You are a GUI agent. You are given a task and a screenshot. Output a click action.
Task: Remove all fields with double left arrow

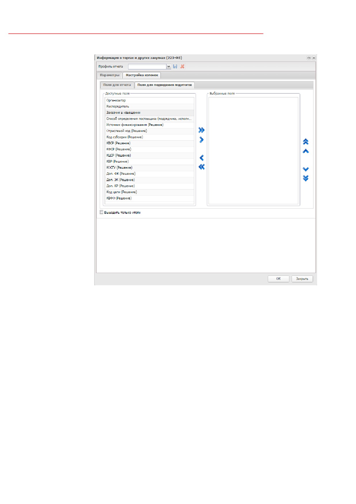click(x=201, y=167)
